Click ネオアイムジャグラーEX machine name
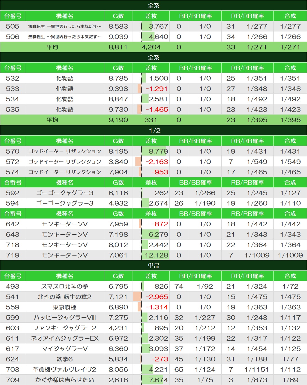307x385 pixels. click(x=65, y=338)
